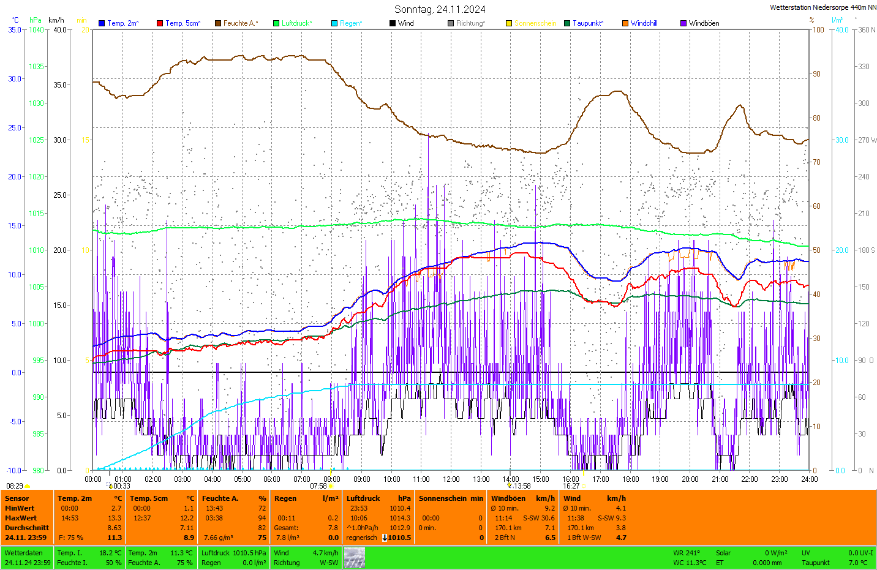Select the brown Feuchte A. legend marker
Screen dimensions: 877x570
coord(218,23)
